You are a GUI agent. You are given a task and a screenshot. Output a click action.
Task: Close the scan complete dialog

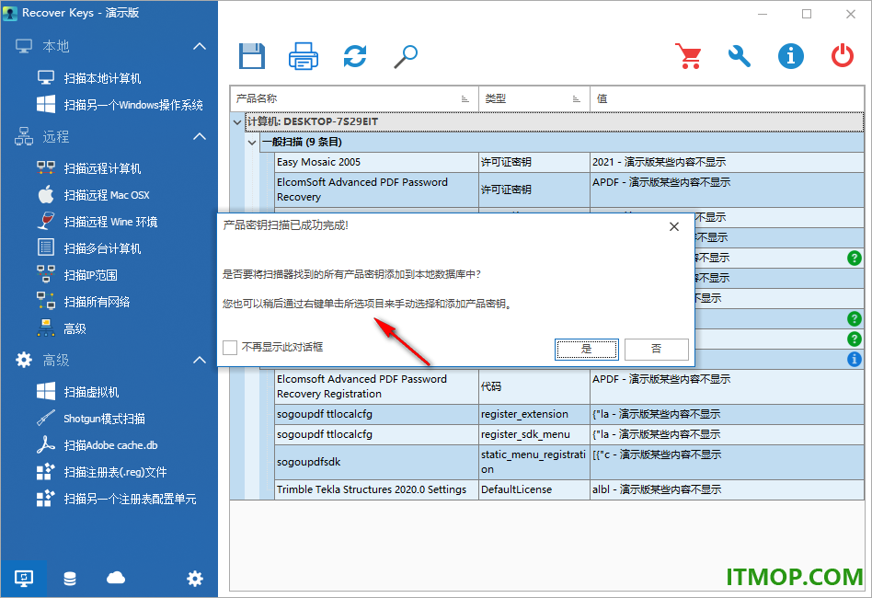click(x=674, y=226)
